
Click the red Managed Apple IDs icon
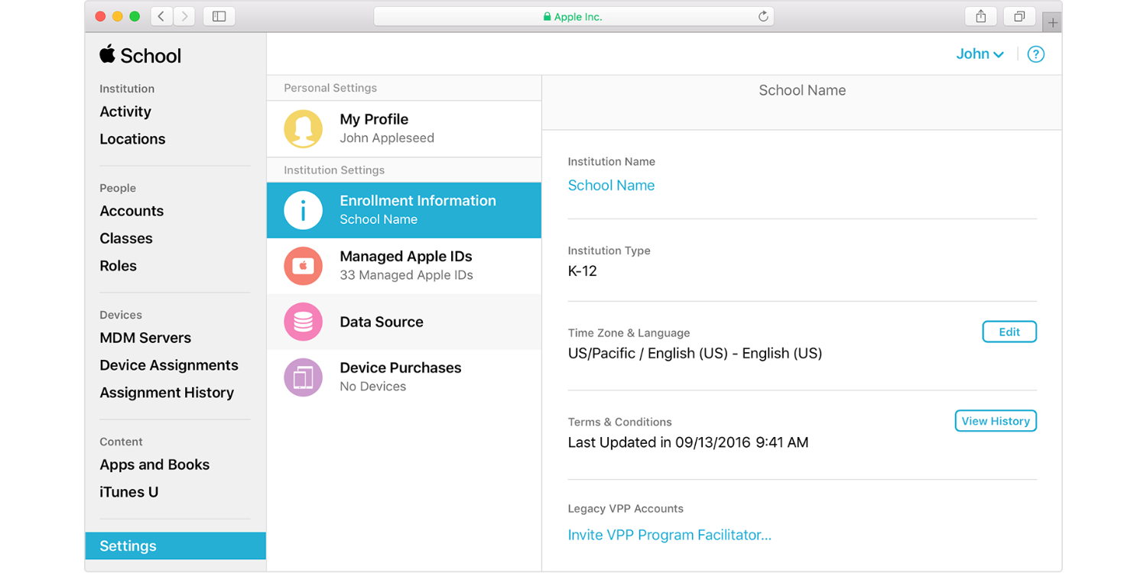pos(303,266)
